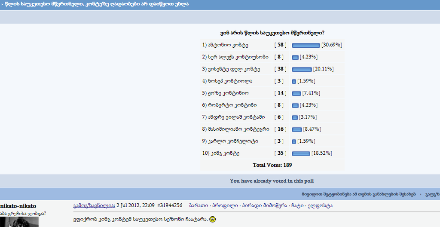
Task: Click vote count 16
Action: (x=280, y=129)
